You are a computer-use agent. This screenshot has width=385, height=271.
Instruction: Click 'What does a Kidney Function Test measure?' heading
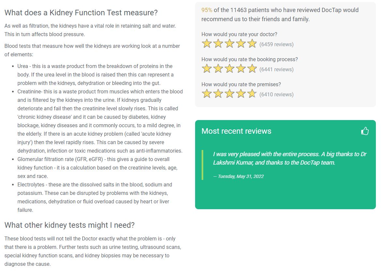click(81, 12)
